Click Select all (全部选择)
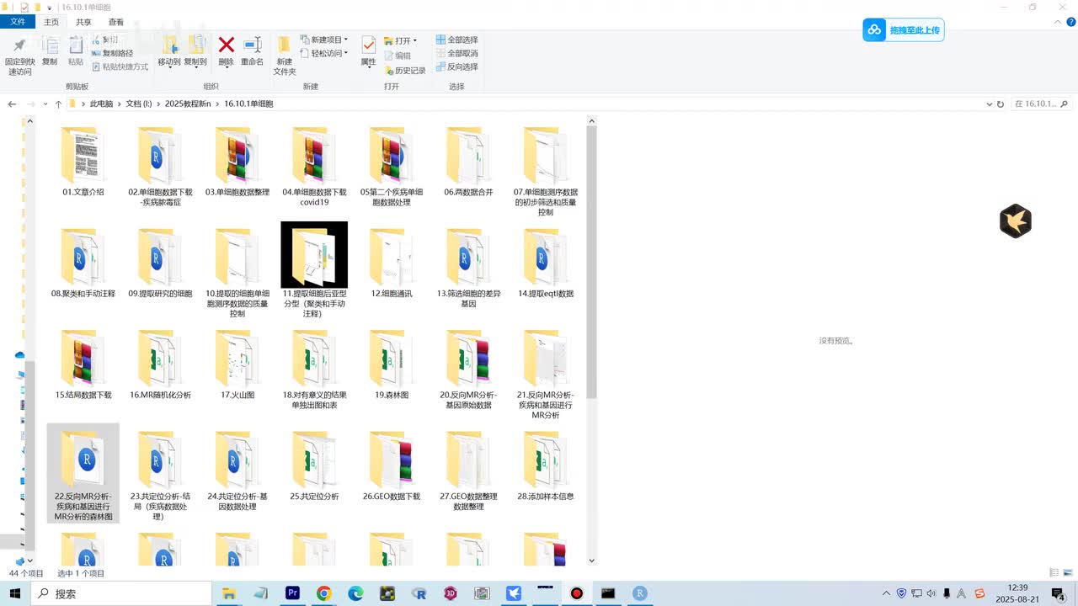This screenshot has width=1078, height=606. click(x=456, y=40)
